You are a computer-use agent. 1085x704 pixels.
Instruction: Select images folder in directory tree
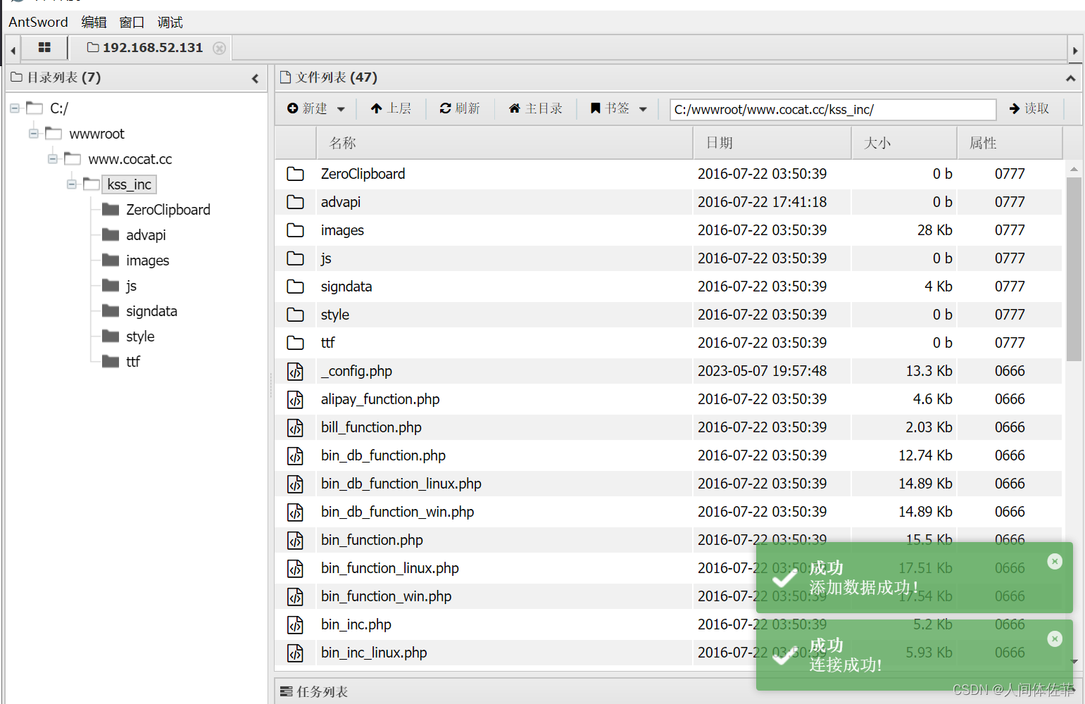pos(147,260)
